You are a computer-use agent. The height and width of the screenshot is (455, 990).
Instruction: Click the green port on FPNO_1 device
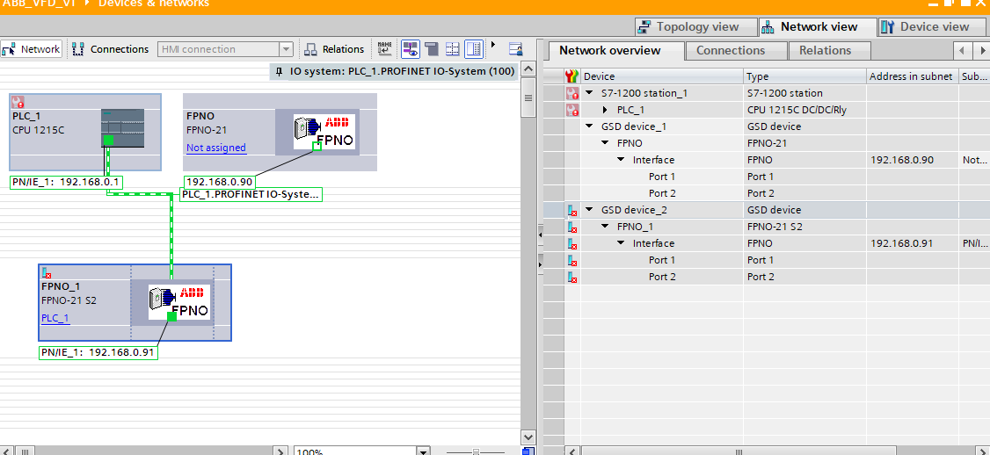[x=171, y=316]
